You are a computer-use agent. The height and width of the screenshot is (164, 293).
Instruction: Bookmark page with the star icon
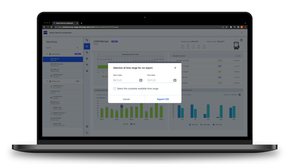pyautogui.click(x=226, y=27)
